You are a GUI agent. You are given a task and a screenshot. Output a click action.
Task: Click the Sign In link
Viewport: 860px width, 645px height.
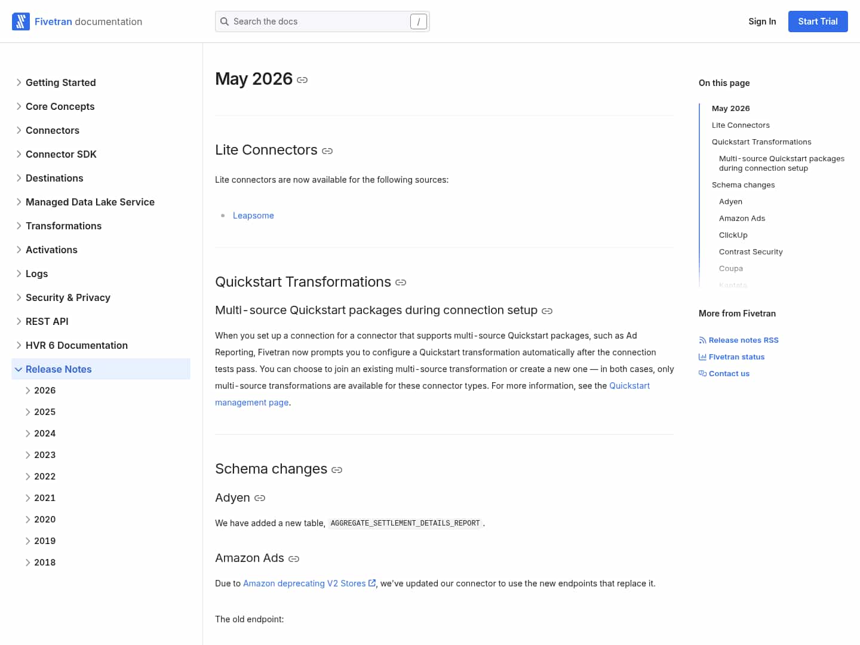(762, 21)
